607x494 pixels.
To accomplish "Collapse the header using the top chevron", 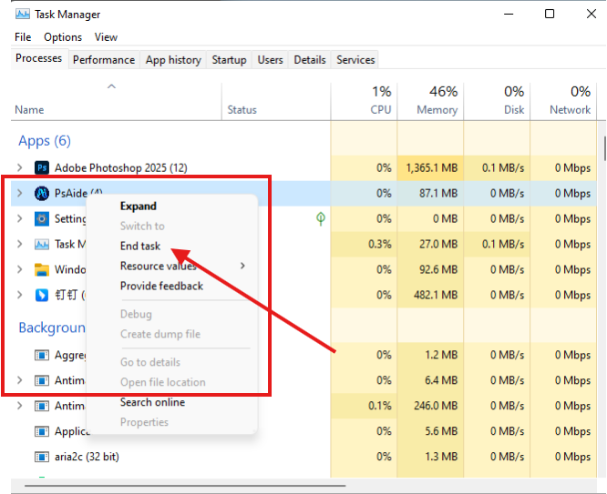I will tap(111, 86).
